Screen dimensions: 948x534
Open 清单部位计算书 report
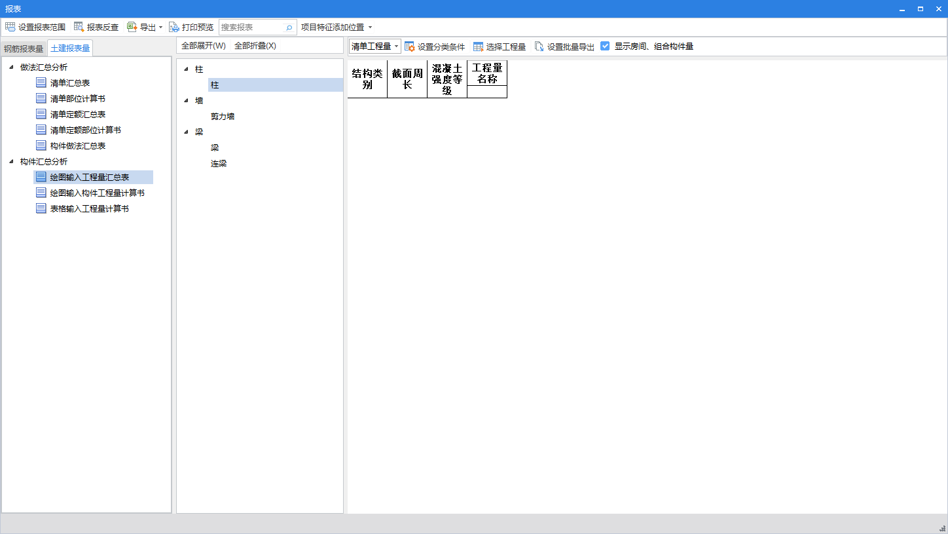(x=78, y=98)
